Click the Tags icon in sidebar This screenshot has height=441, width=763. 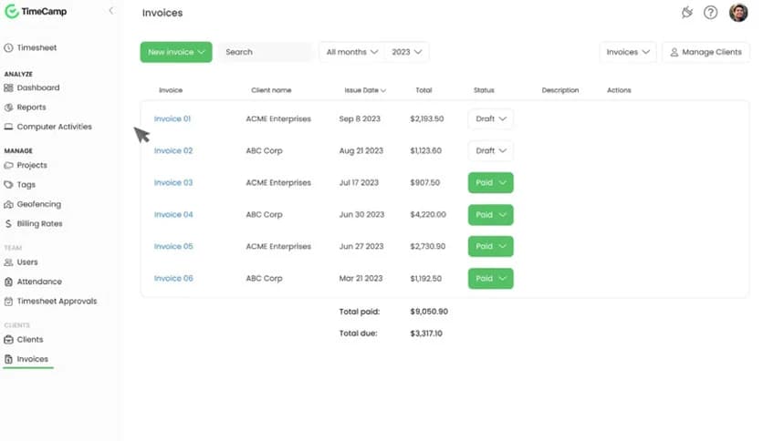[8, 185]
